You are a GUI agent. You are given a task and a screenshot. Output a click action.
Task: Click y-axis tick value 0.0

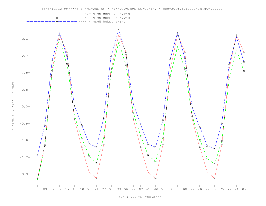25,107
